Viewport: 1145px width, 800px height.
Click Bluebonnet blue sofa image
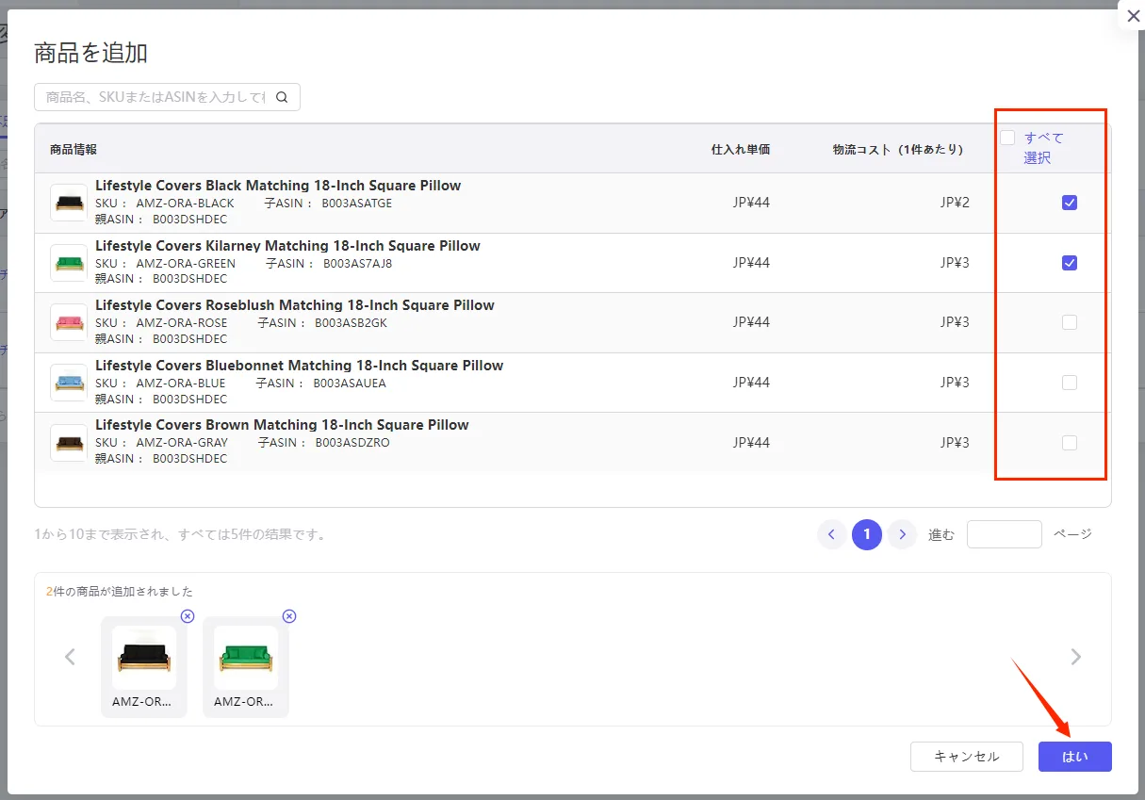69,383
